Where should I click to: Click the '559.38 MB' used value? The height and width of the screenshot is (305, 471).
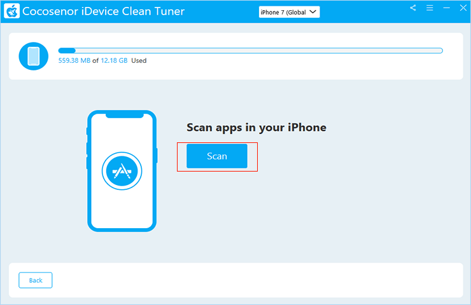[74, 60]
